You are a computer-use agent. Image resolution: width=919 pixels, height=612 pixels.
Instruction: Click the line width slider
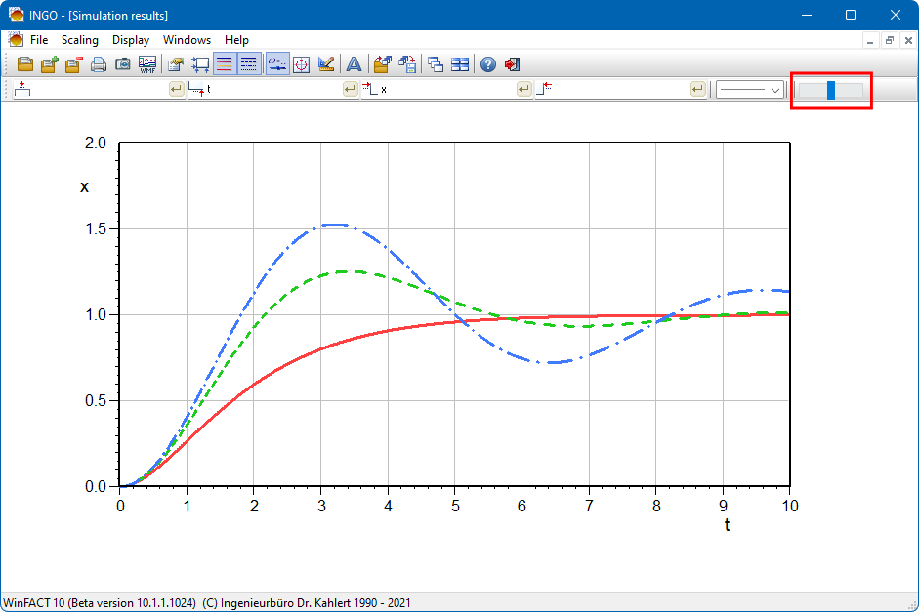pyautogui.click(x=830, y=90)
